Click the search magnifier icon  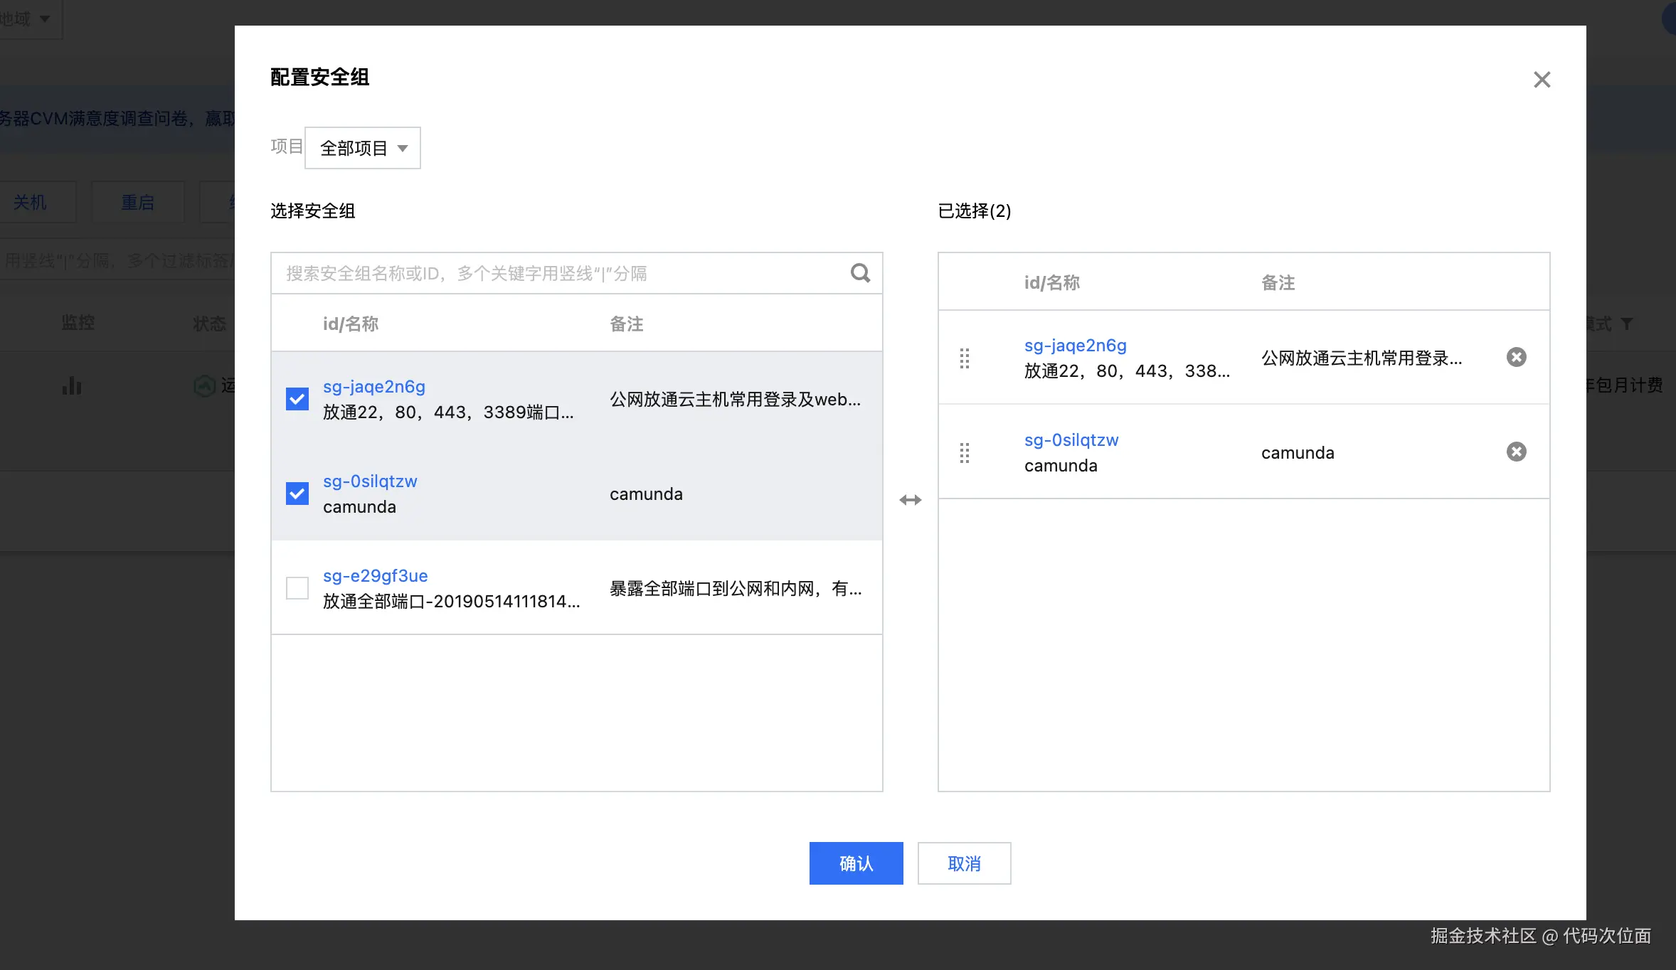pos(860,273)
